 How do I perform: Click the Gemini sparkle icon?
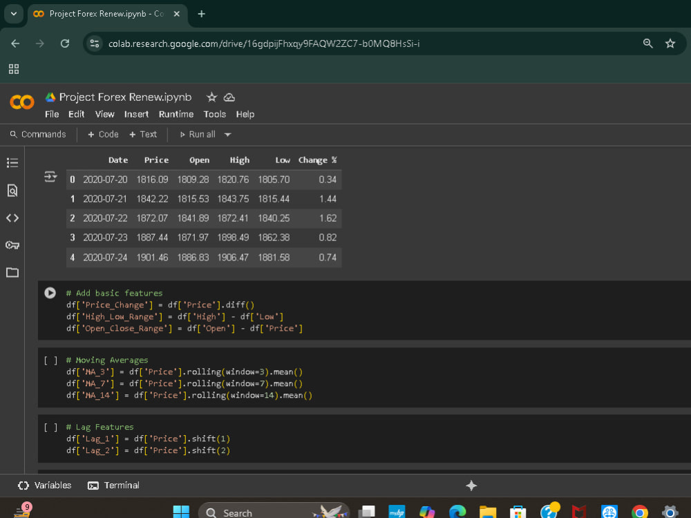(x=471, y=486)
